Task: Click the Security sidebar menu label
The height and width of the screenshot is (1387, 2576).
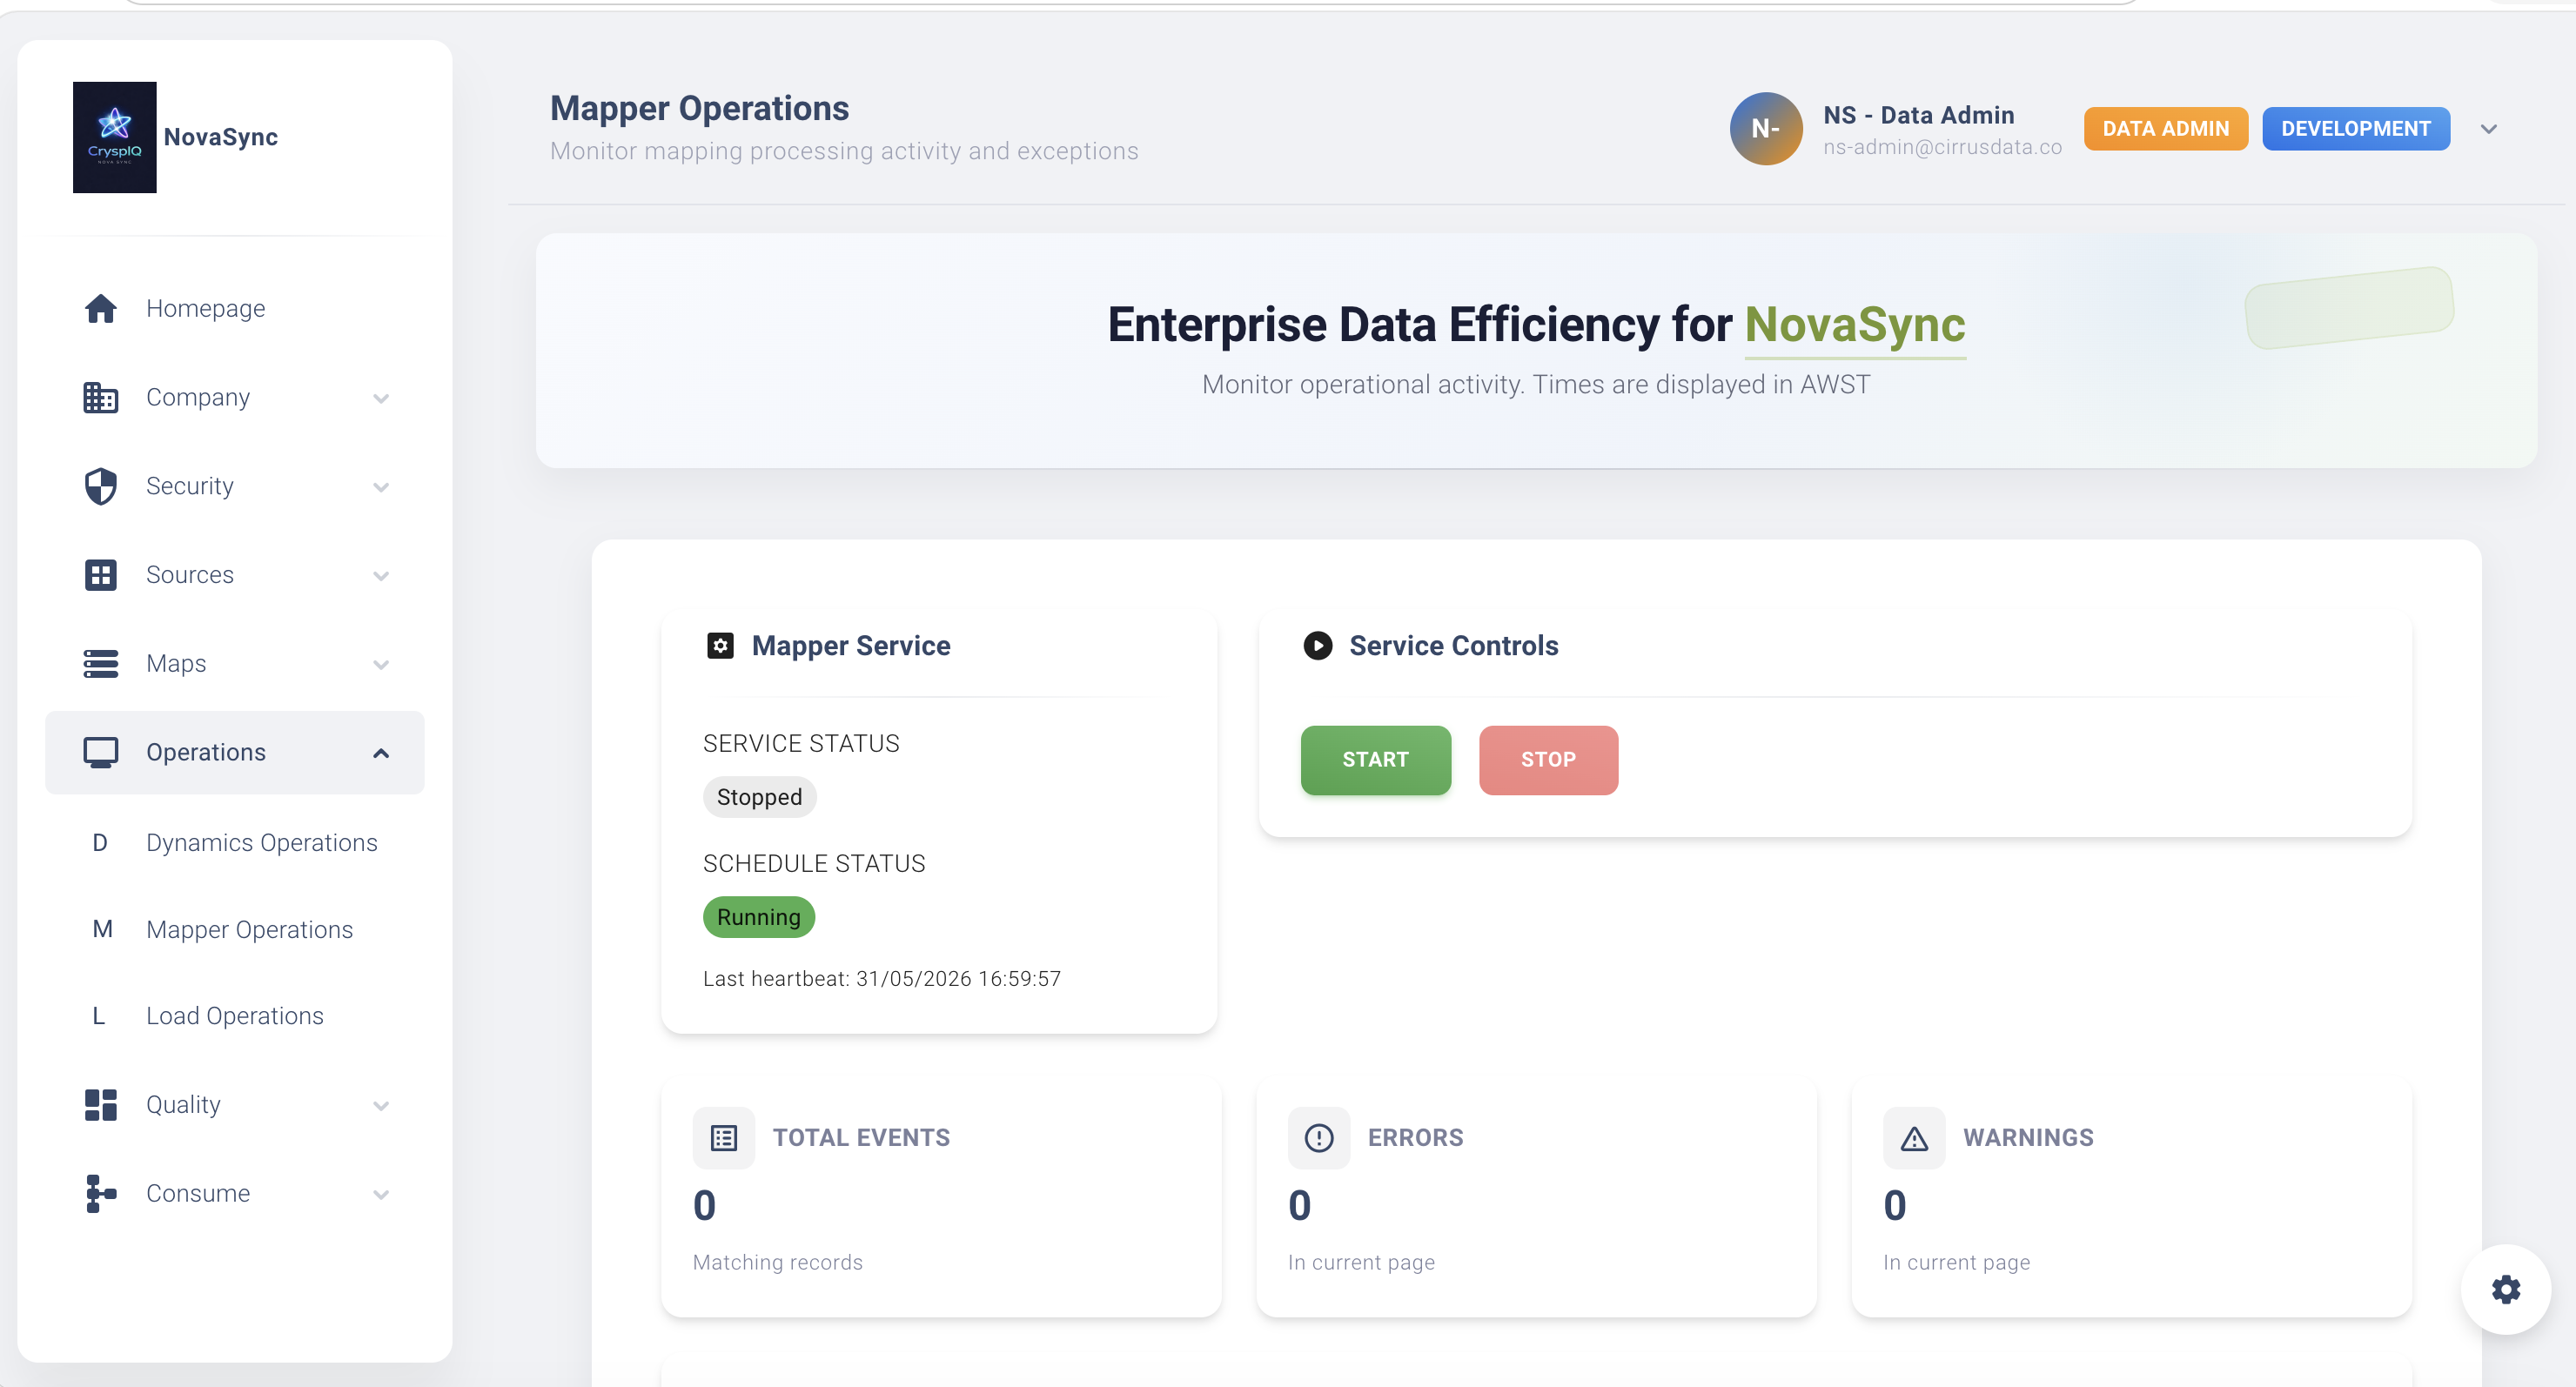Action: point(190,486)
